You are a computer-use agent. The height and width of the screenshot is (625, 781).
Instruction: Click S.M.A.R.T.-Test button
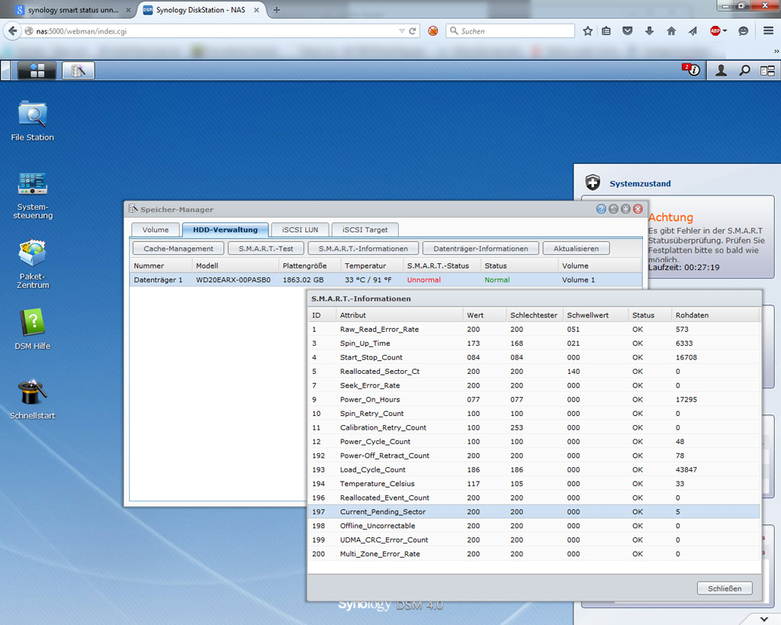tap(266, 249)
